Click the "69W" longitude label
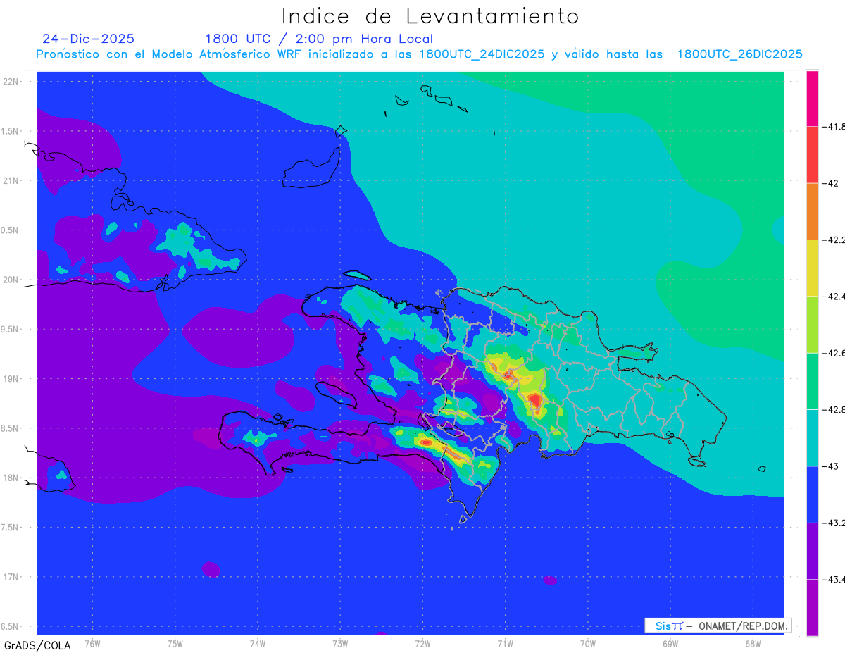This screenshot has height=653, width=845. (670, 643)
